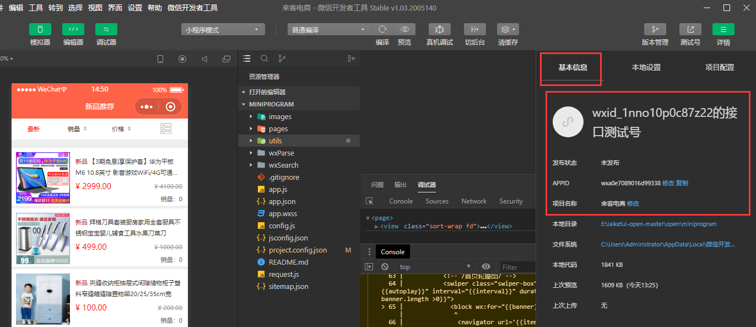Click the Huawei tablet product thumbnail

43,178
